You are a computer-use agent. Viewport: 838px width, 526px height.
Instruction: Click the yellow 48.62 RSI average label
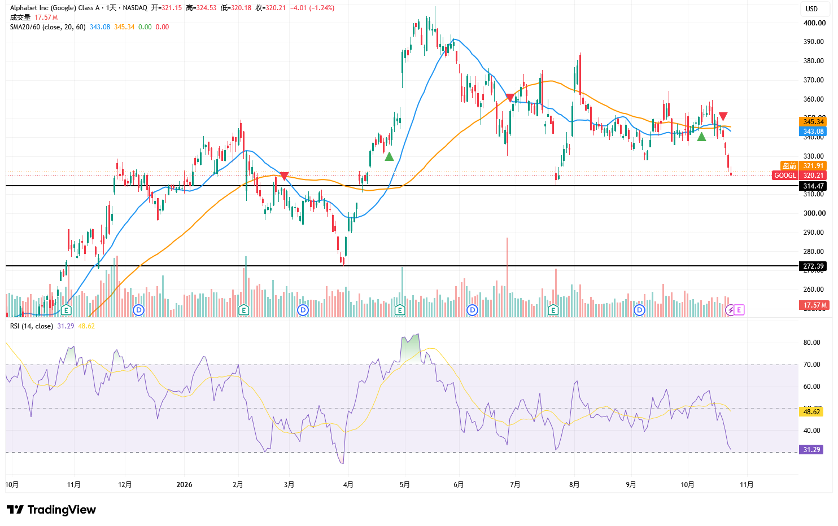pyautogui.click(x=811, y=412)
